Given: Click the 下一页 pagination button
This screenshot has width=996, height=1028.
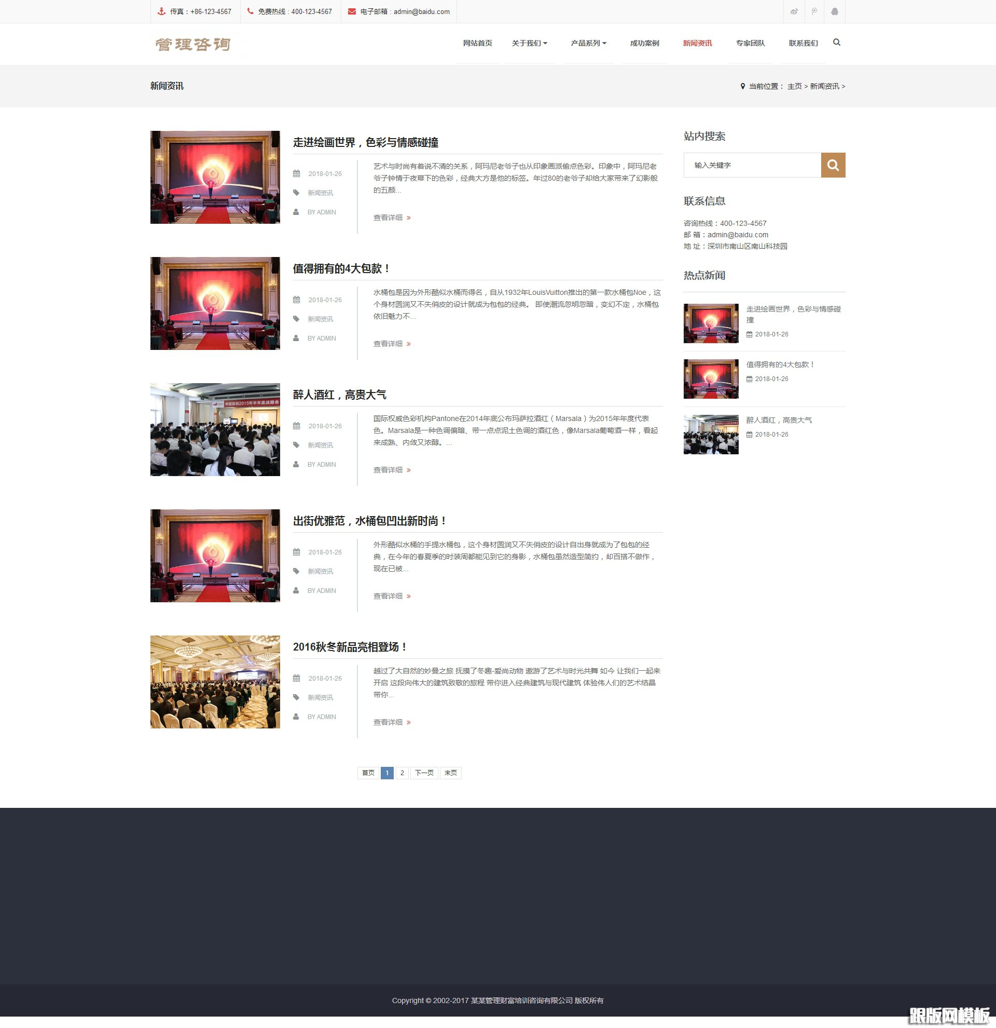Looking at the screenshot, I should pos(424,773).
